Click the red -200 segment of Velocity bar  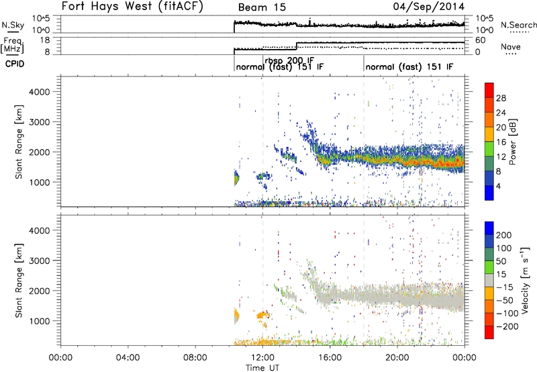pyautogui.click(x=489, y=332)
